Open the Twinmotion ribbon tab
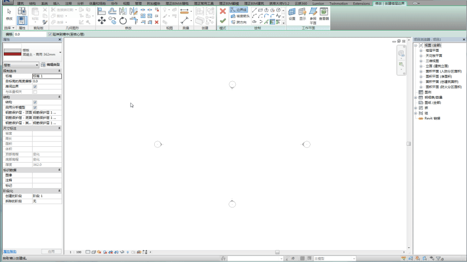The height and width of the screenshot is (262, 467). coord(338,4)
